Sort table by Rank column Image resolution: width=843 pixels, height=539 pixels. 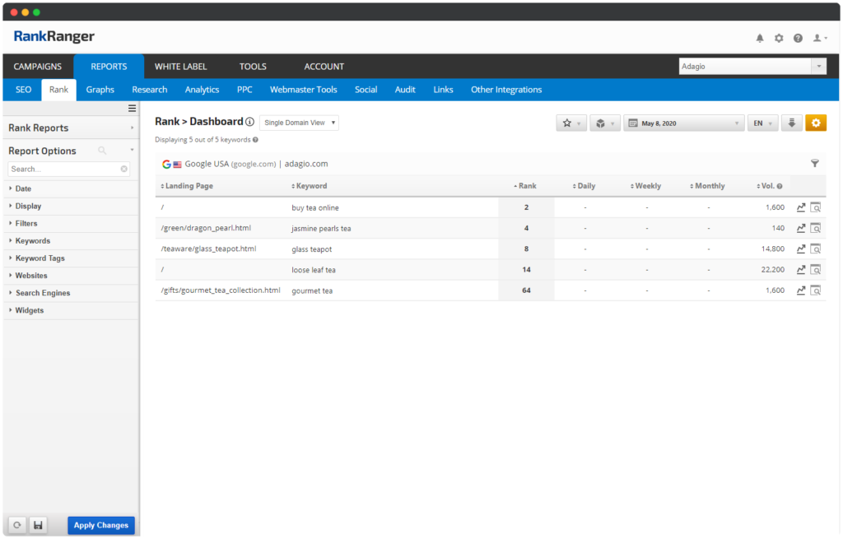(x=524, y=186)
